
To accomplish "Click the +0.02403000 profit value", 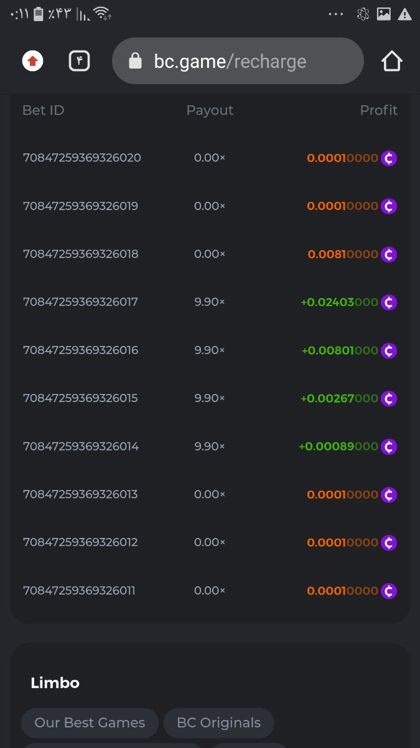I will (x=339, y=302).
